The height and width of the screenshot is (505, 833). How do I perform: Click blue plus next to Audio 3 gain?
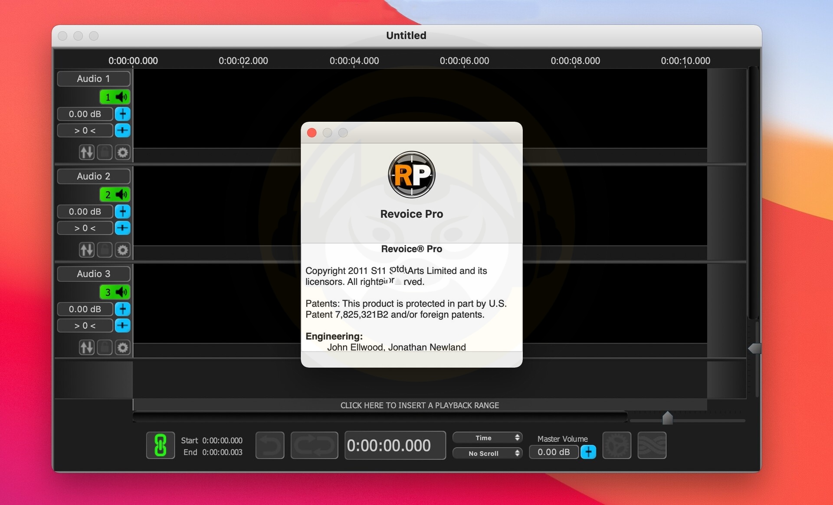pyautogui.click(x=123, y=309)
